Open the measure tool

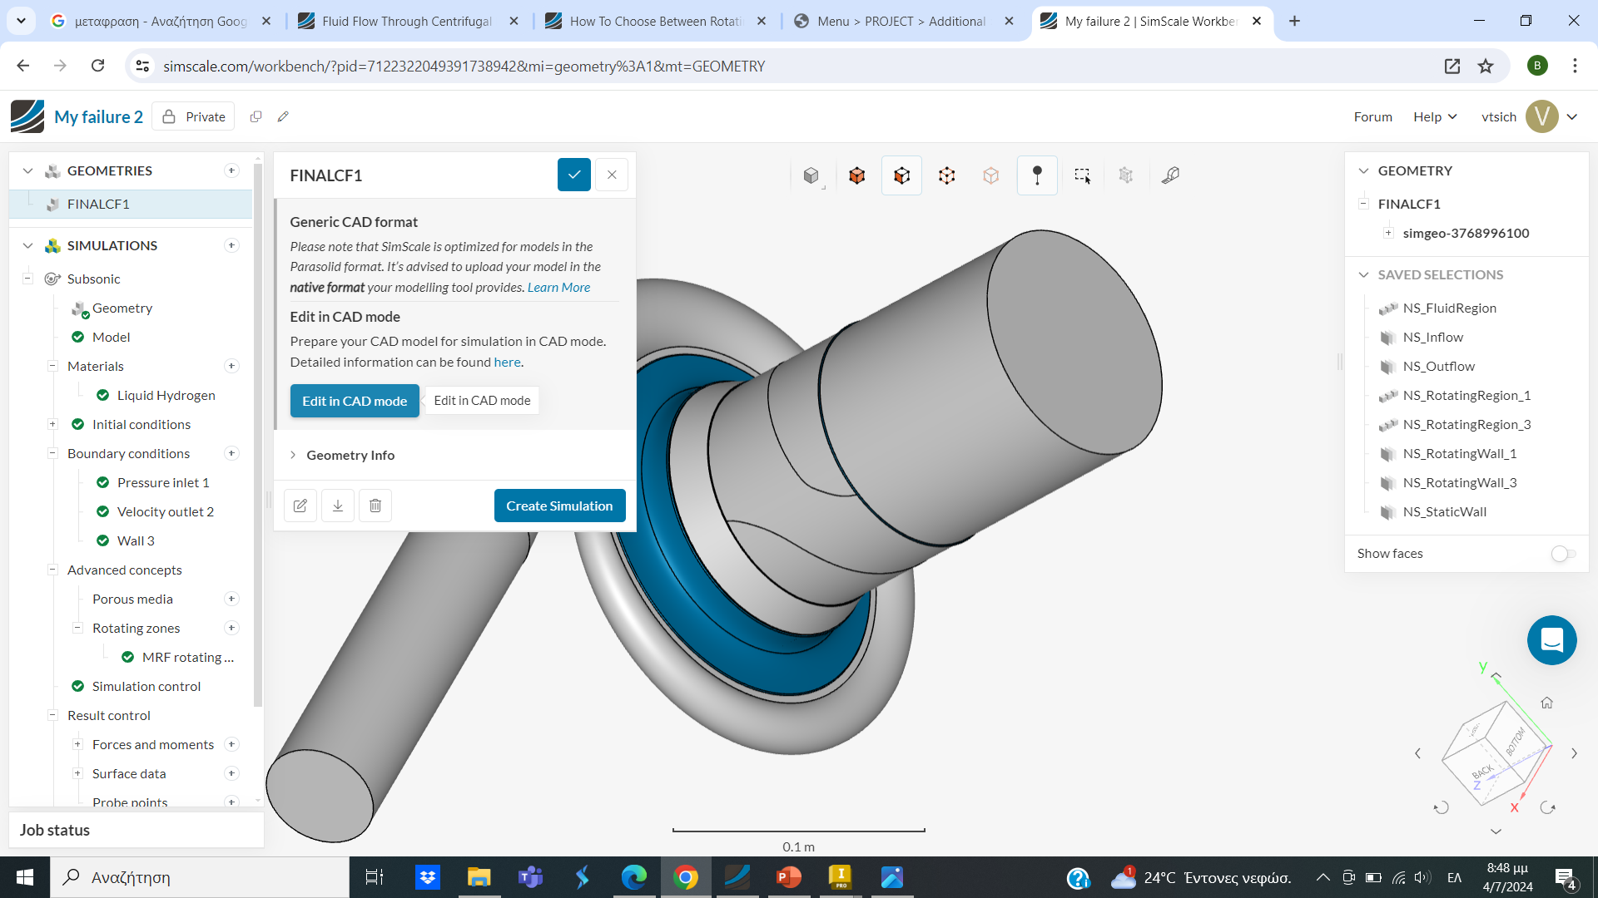(1171, 175)
